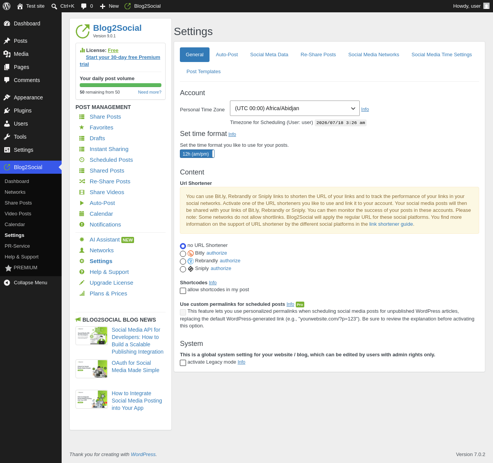Switch to the Auto-Post settings tab
This screenshot has height=463, width=493.
(227, 55)
